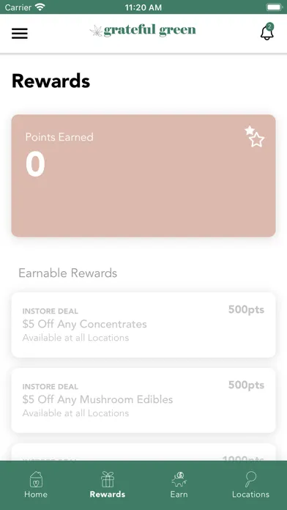Tap 500pts on the Concentrates deal
This screenshot has height=510, width=287.
pos(246,310)
